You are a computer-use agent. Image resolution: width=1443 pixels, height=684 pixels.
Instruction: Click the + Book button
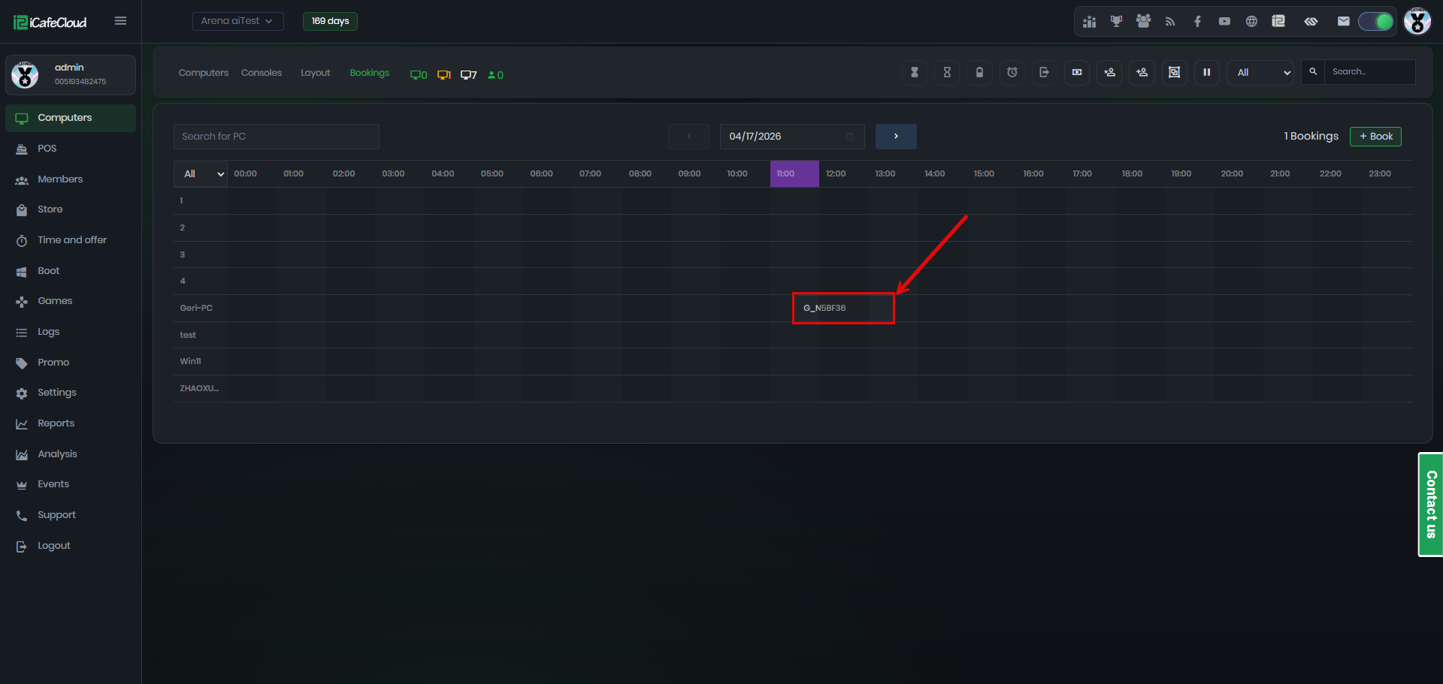tap(1375, 136)
